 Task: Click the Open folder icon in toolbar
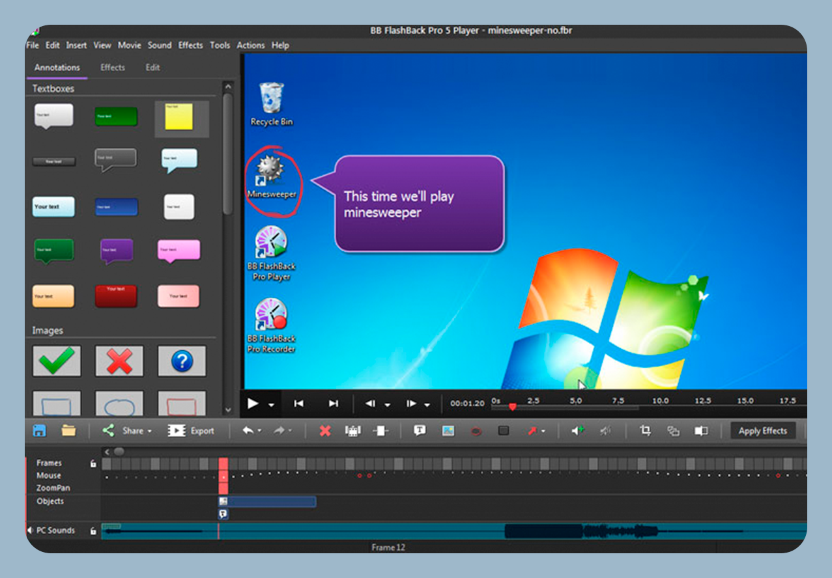click(x=68, y=431)
